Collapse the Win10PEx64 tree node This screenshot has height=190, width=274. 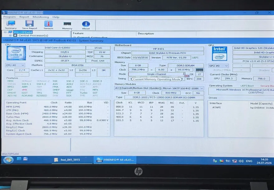(5, 32)
